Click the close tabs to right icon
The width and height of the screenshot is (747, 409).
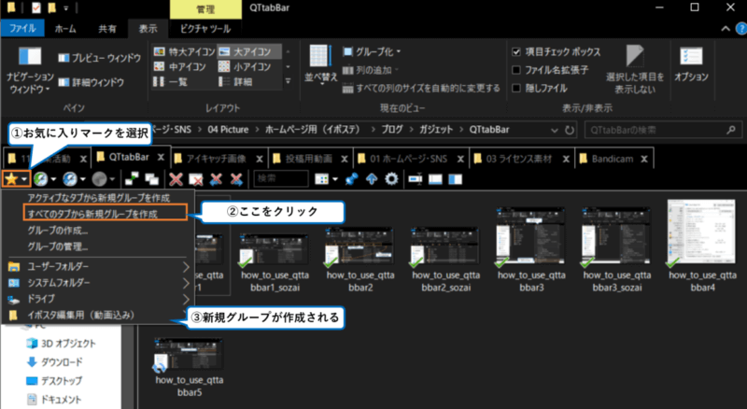coord(236,179)
